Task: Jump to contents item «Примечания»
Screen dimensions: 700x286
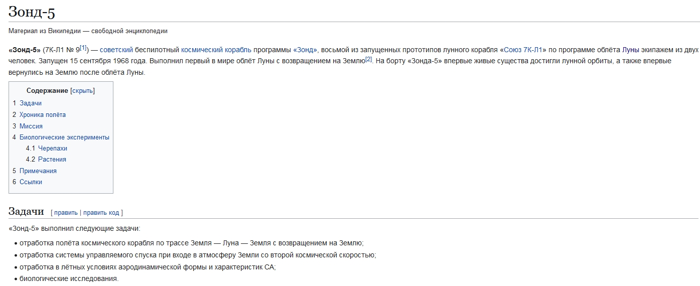Action: click(38, 171)
